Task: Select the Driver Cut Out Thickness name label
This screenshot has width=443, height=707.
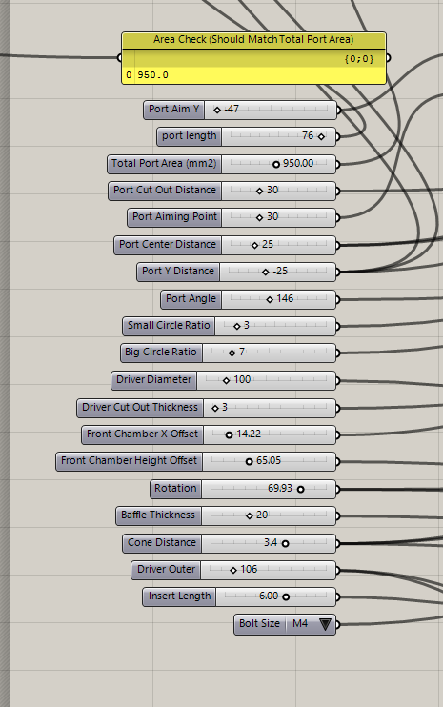Action: [x=140, y=408]
